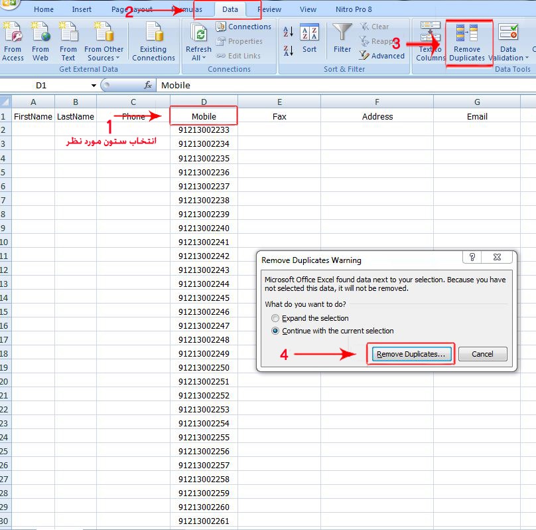The image size is (536, 530).
Task: Click the LastName header cell
Action: pos(76,116)
